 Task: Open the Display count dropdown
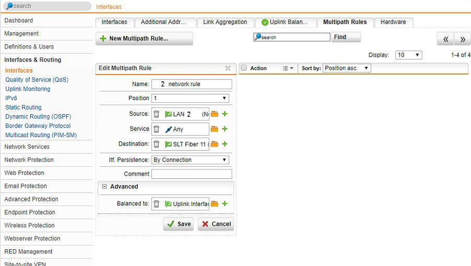coord(409,55)
